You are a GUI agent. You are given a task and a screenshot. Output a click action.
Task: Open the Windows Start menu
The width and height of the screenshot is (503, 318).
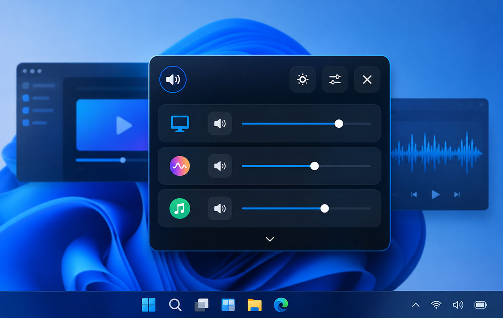(x=149, y=305)
